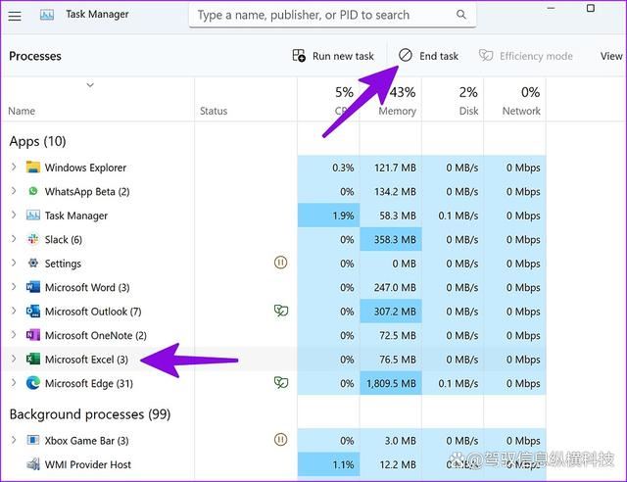The width and height of the screenshot is (627, 482).
Task: Expand the Microsoft OneNote process group
Action: click(x=14, y=335)
